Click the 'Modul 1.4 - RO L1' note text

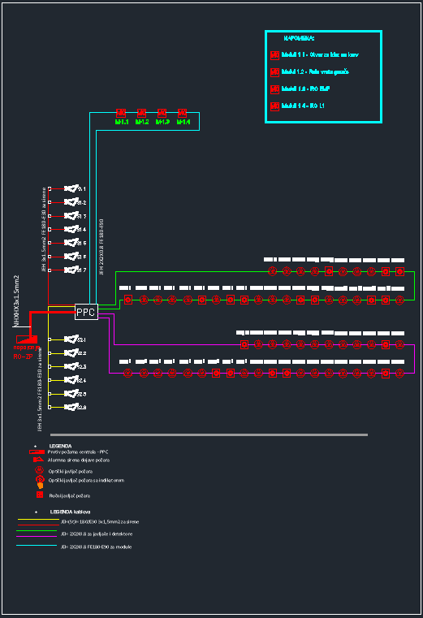303,106
